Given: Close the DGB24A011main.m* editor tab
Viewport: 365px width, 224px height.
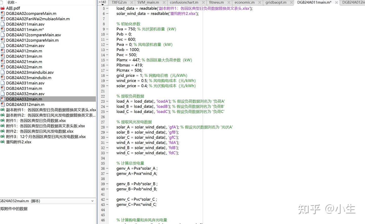Looking at the screenshot, I should click(x=336, y=3).
